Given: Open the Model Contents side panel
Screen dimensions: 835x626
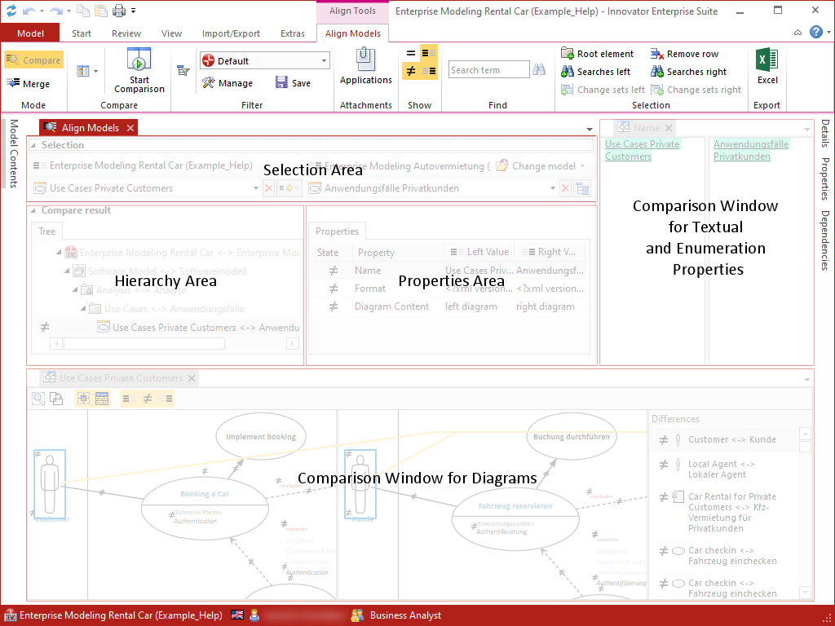Looking at the screenshot, I should coord(13,153).
